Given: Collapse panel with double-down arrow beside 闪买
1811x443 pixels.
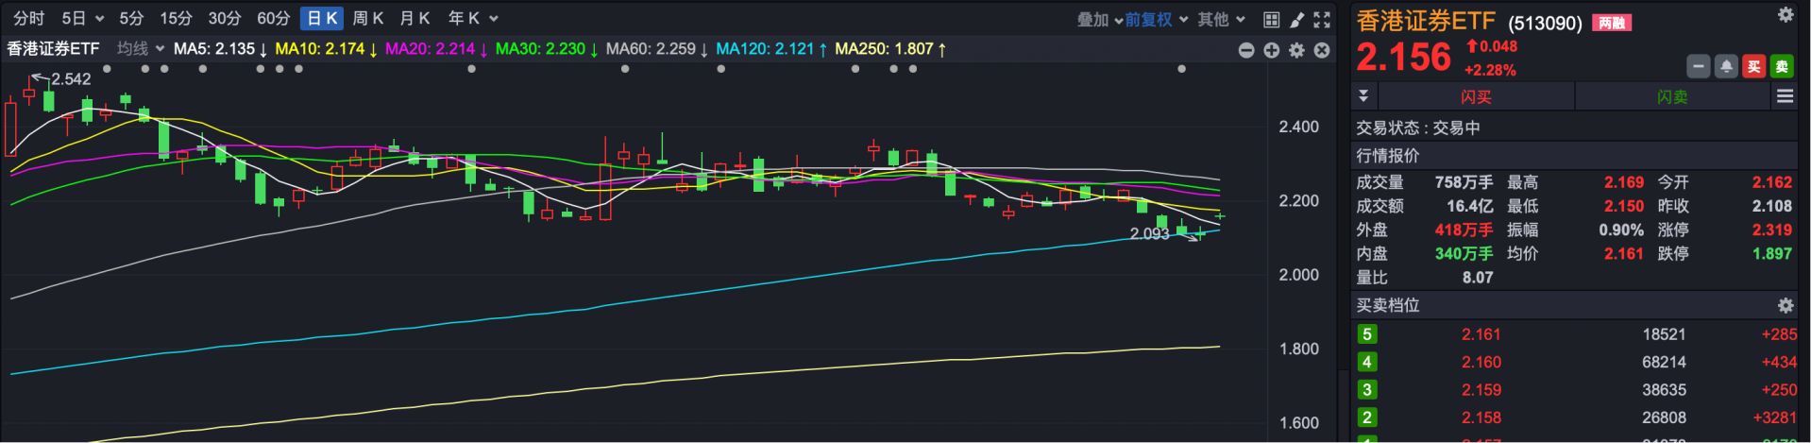Looking at the screenshot, I should coord(1363,96).
